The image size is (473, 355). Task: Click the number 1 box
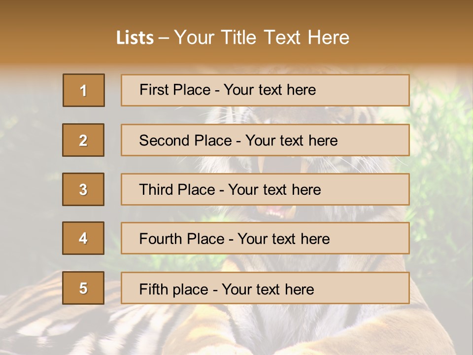pyautogui.click(x=84, y=90)
